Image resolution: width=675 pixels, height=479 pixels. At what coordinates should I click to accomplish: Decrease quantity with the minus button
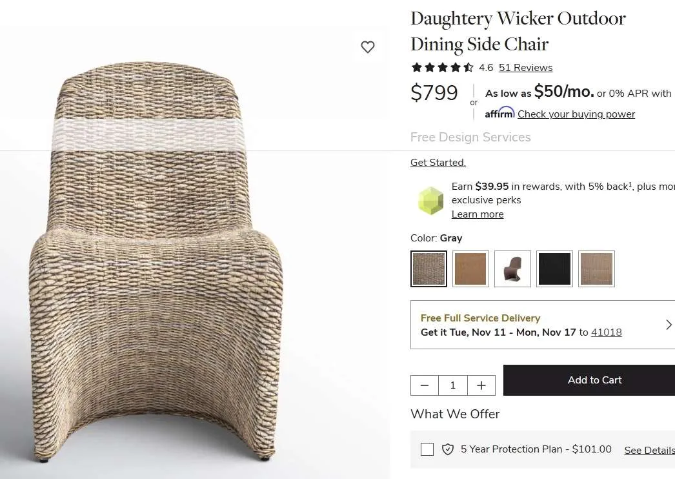(425, 385)
